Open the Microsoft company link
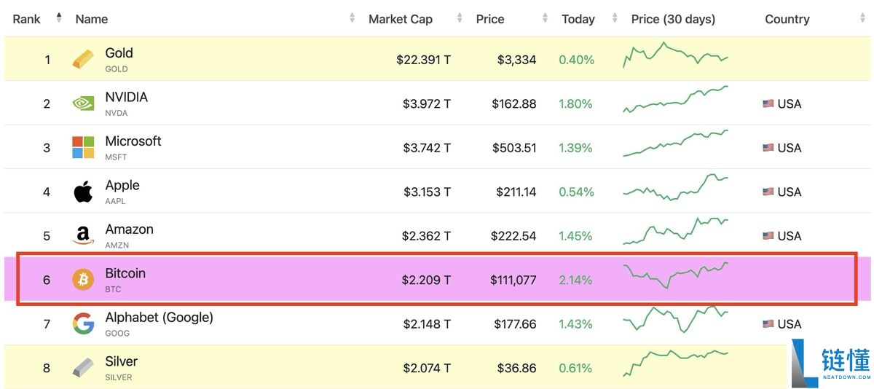This screenshot has width=874, height=389. (133, 141)
